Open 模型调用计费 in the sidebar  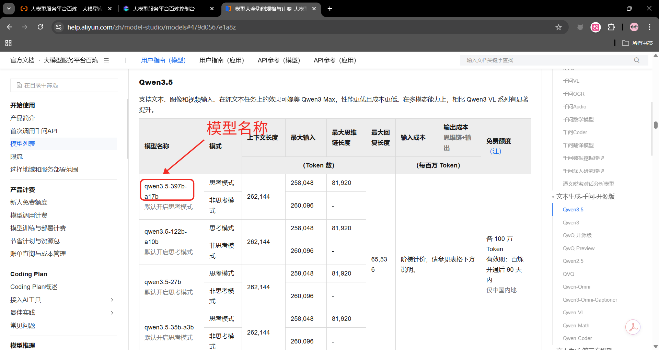point(29,215)
